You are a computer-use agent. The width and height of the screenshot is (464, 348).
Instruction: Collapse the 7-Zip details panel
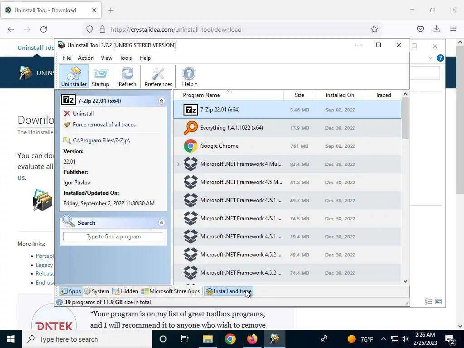click(x=161, y=101)
